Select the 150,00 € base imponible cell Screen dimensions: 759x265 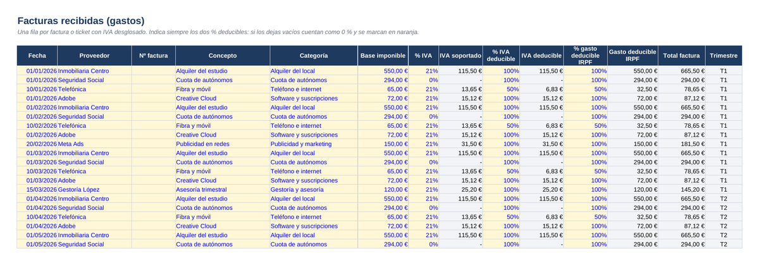coord(383,144)
